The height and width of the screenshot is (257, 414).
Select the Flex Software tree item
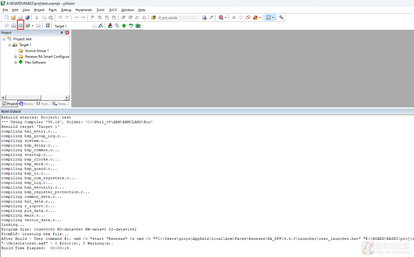pos(35,62)
